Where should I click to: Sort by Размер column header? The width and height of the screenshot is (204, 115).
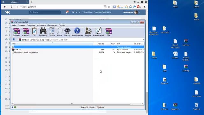point(99,44)
